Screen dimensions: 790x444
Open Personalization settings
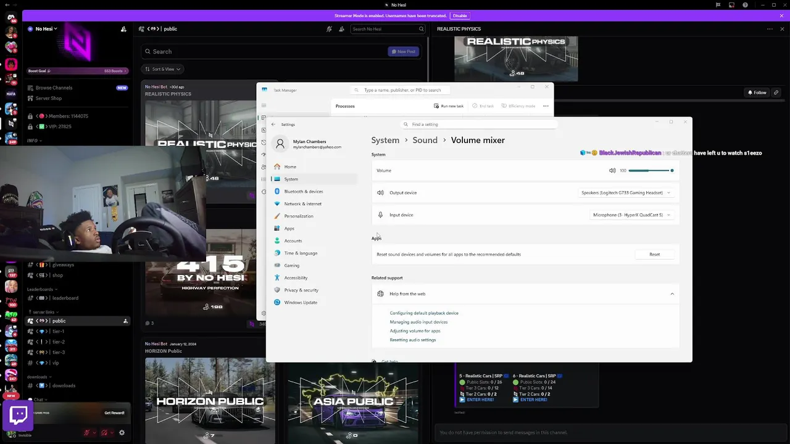[315, 216]
